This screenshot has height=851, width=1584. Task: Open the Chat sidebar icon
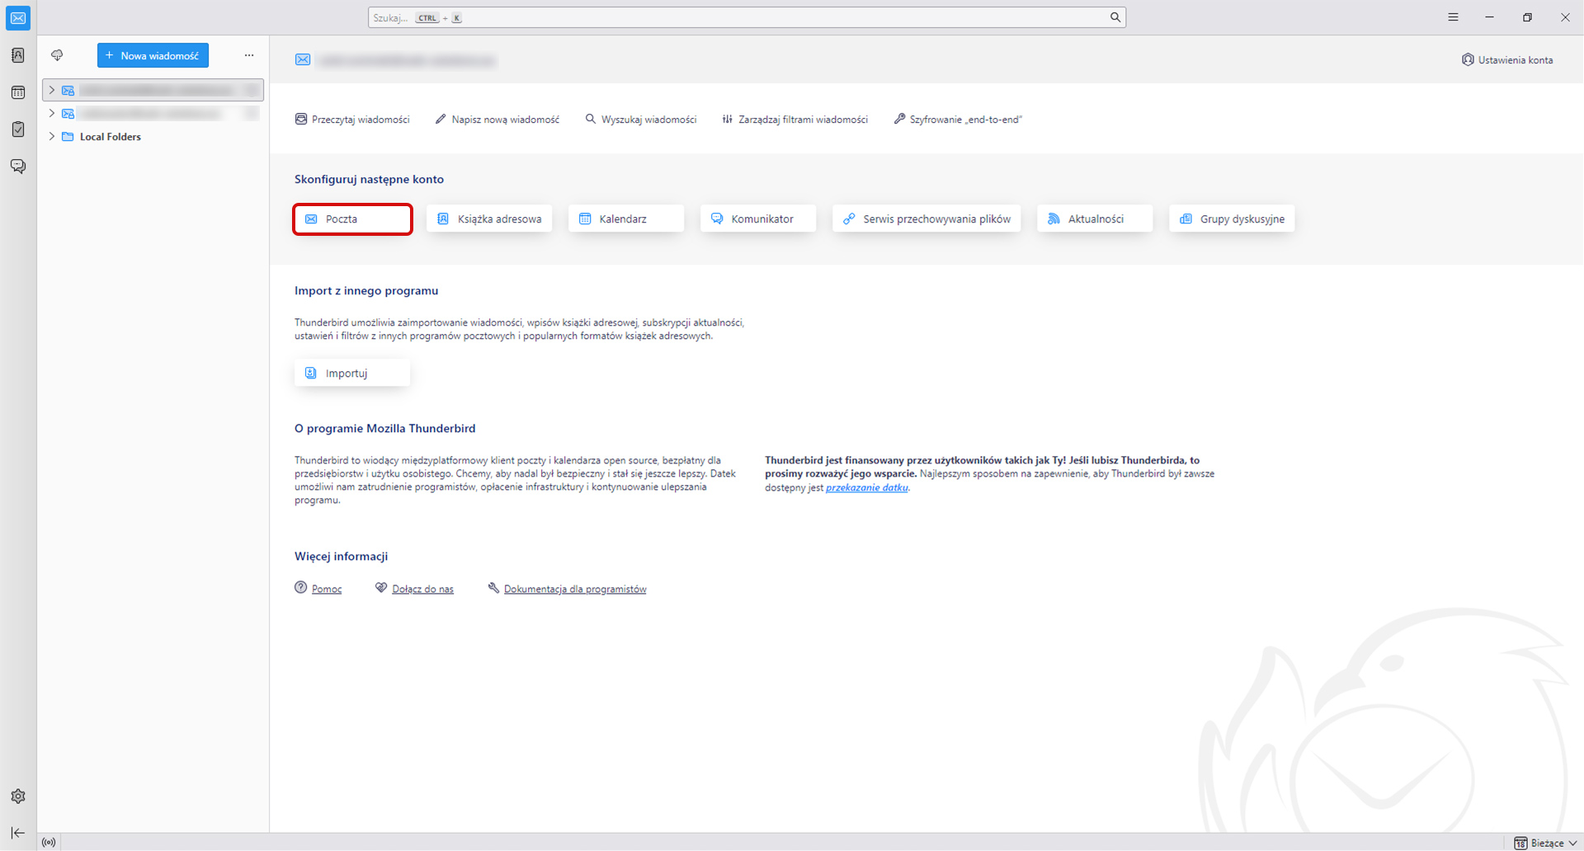tap(18, 167)
